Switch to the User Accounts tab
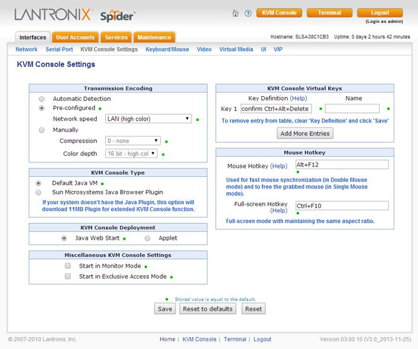The height and width of the screenshot is (349, 418). tap(75, 37)
